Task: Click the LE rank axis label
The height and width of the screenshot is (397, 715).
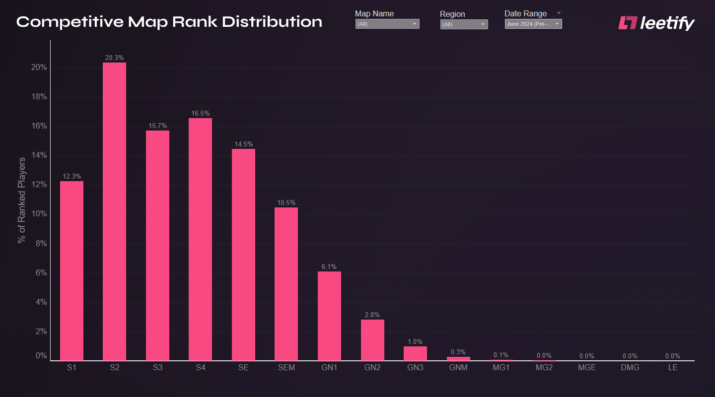Action: 673,368
